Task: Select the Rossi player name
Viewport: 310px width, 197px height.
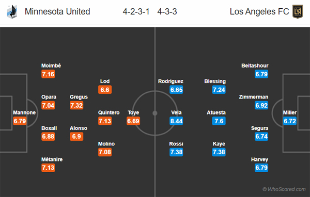Action: 176,144
